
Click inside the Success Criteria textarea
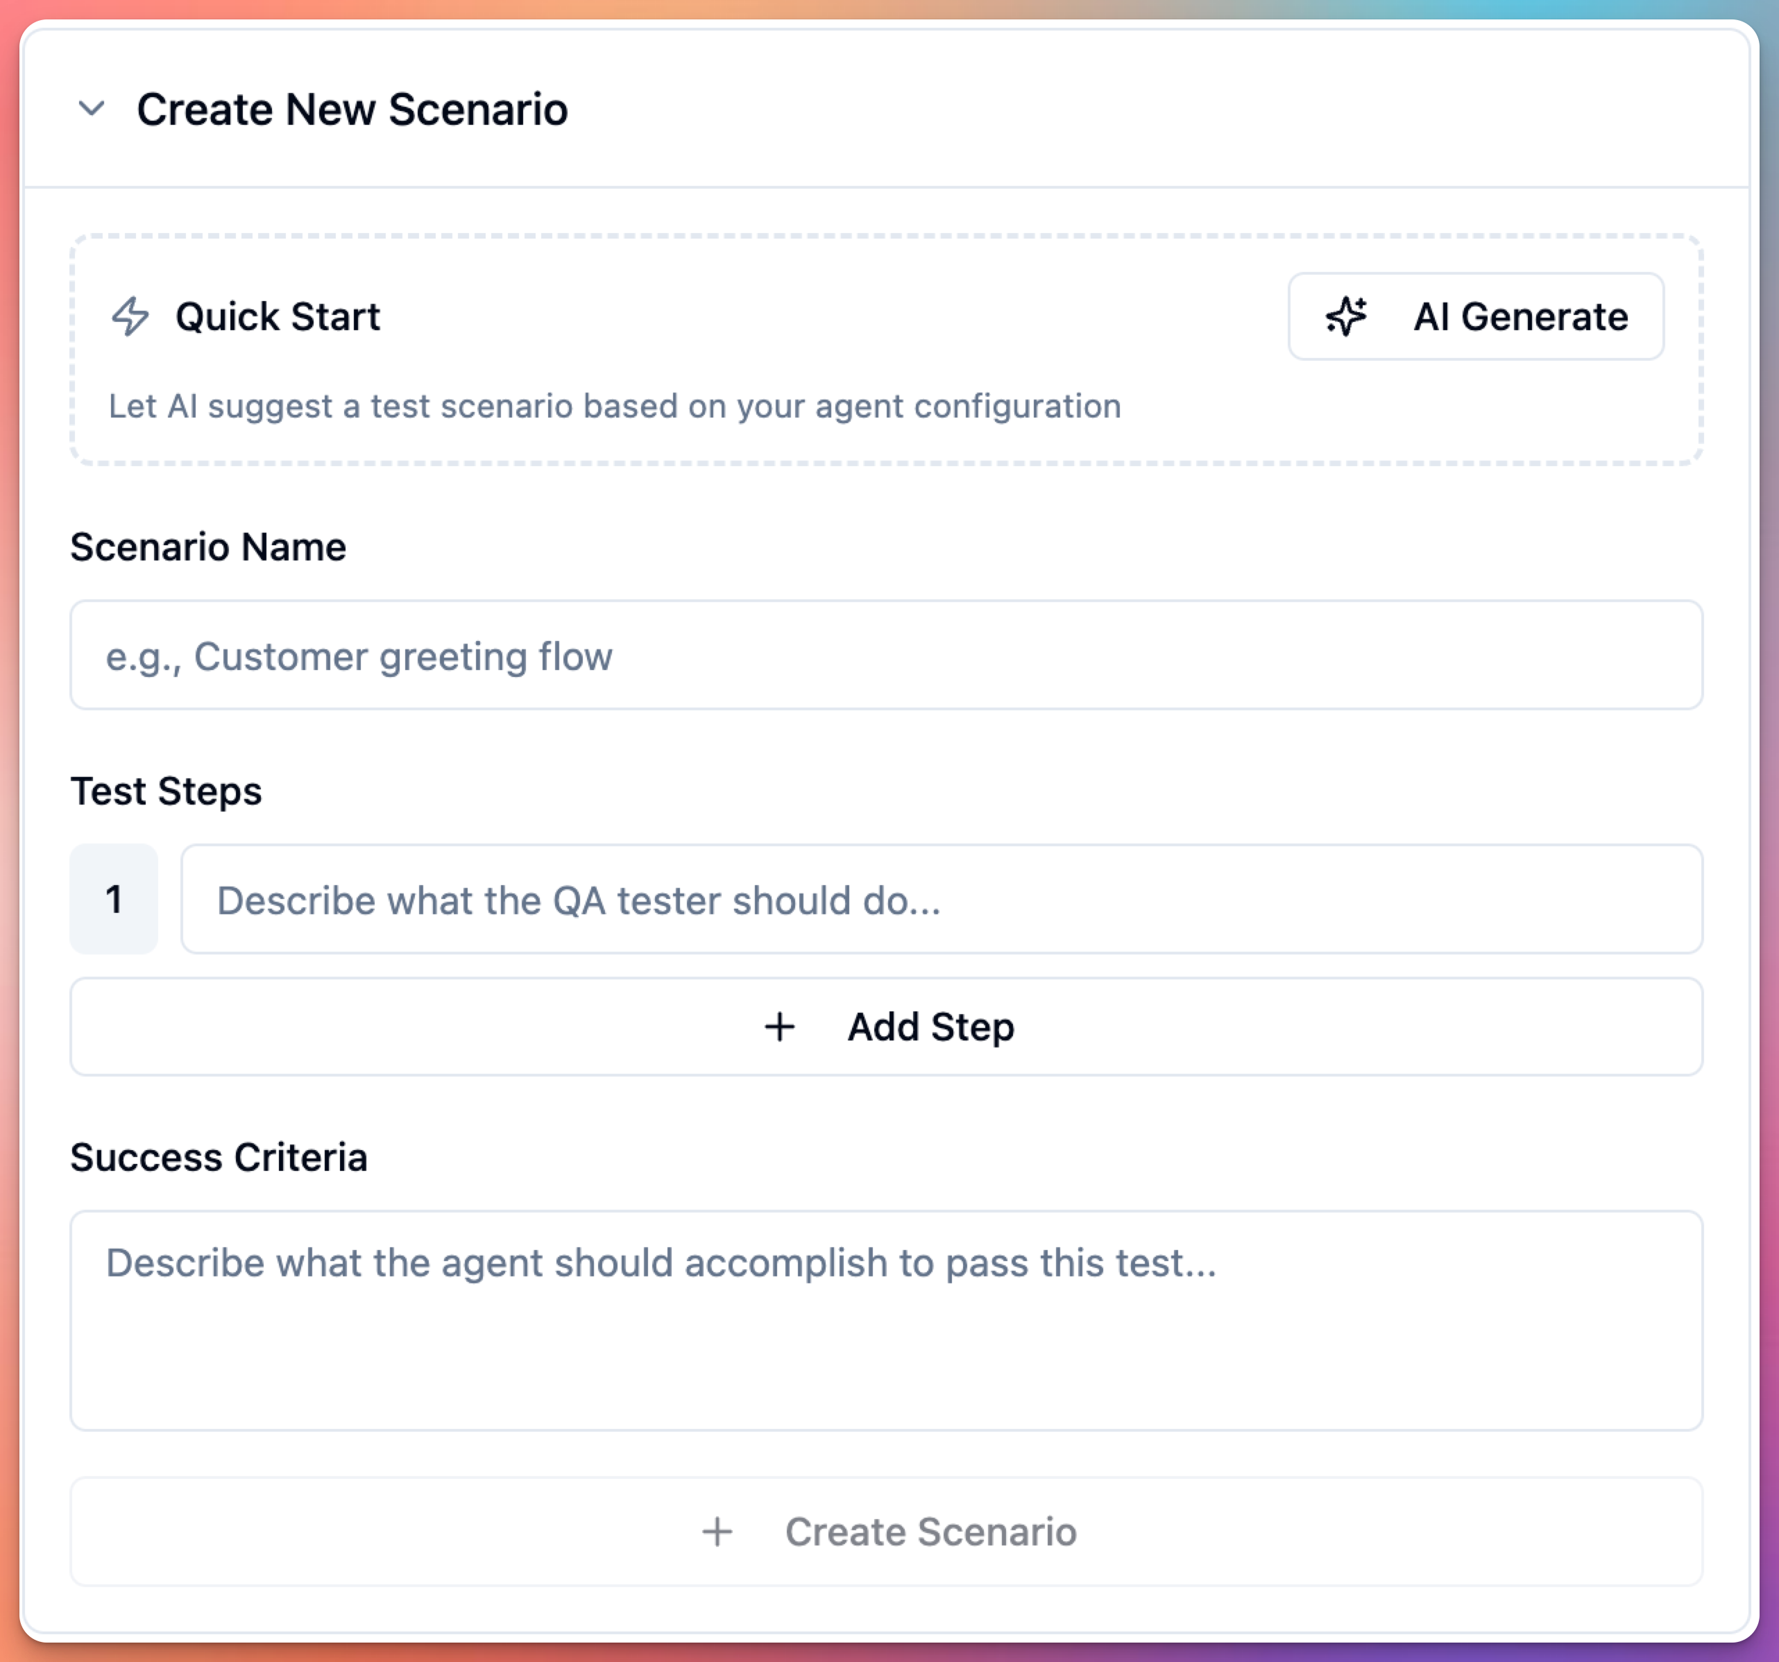887,1315
